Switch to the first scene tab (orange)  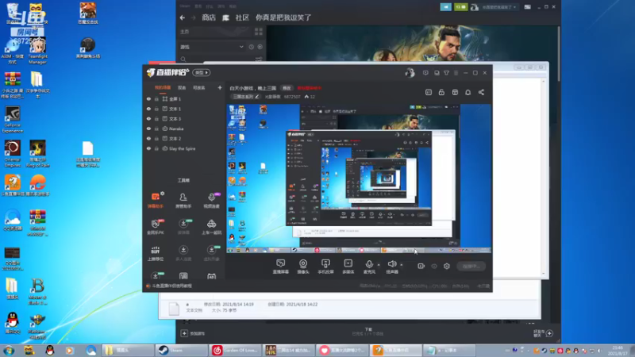[x=163, y=88]
